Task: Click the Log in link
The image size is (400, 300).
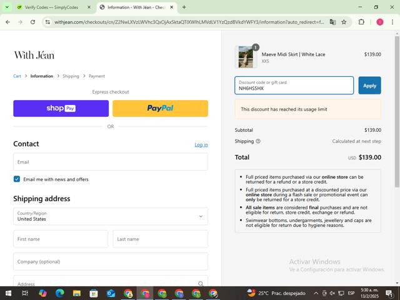Action: [201, 144]
